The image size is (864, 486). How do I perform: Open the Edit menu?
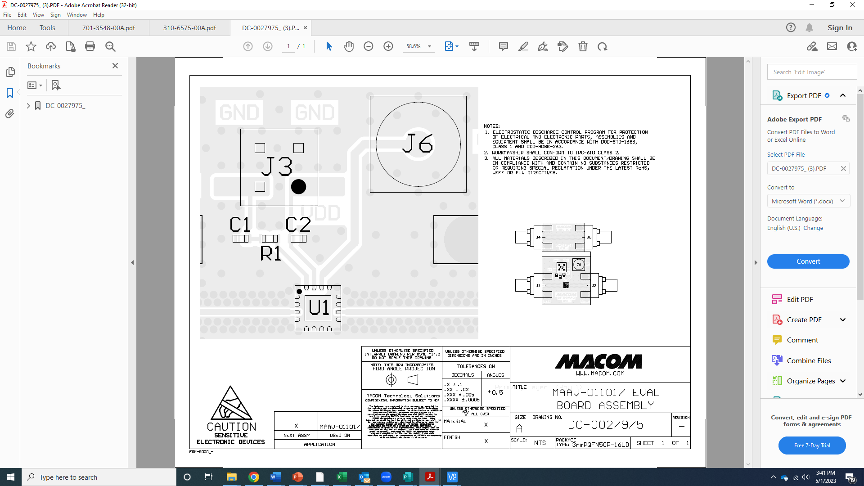22,14
